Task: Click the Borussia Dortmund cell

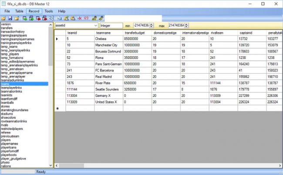Action: click(109, 51)
